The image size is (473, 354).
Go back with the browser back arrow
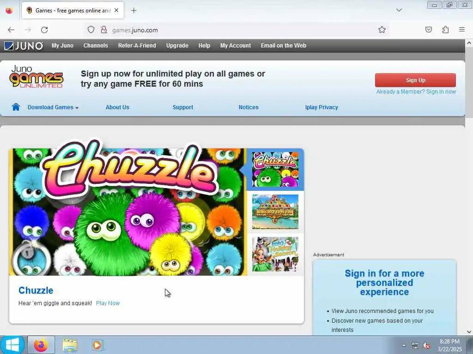click(x=11, y=30)
